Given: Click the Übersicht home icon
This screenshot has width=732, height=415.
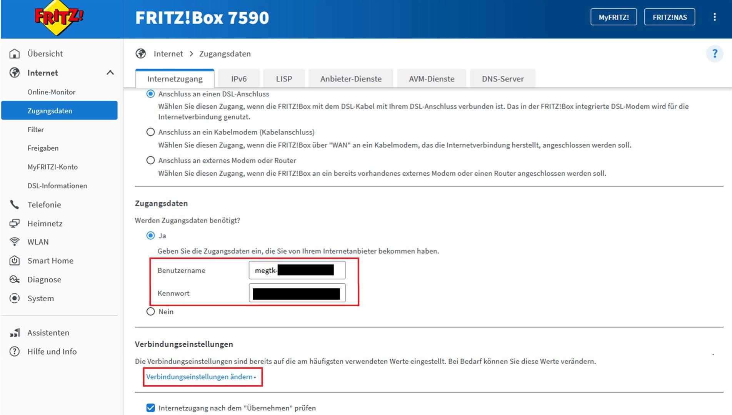Looking at the screenshot, I should click(x=15, y=54).
